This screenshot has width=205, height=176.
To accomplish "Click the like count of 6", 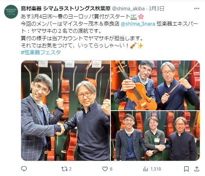I will coord(111,169).
